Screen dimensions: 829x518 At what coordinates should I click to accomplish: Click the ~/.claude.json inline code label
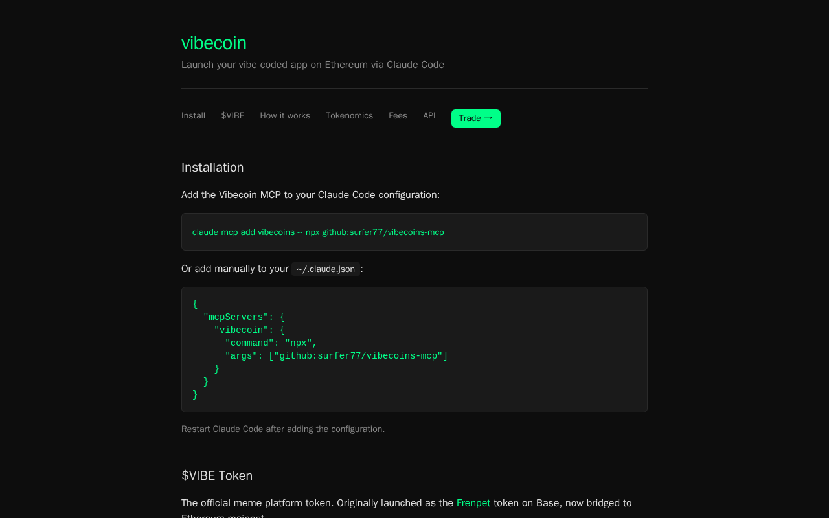coord(326,269)
